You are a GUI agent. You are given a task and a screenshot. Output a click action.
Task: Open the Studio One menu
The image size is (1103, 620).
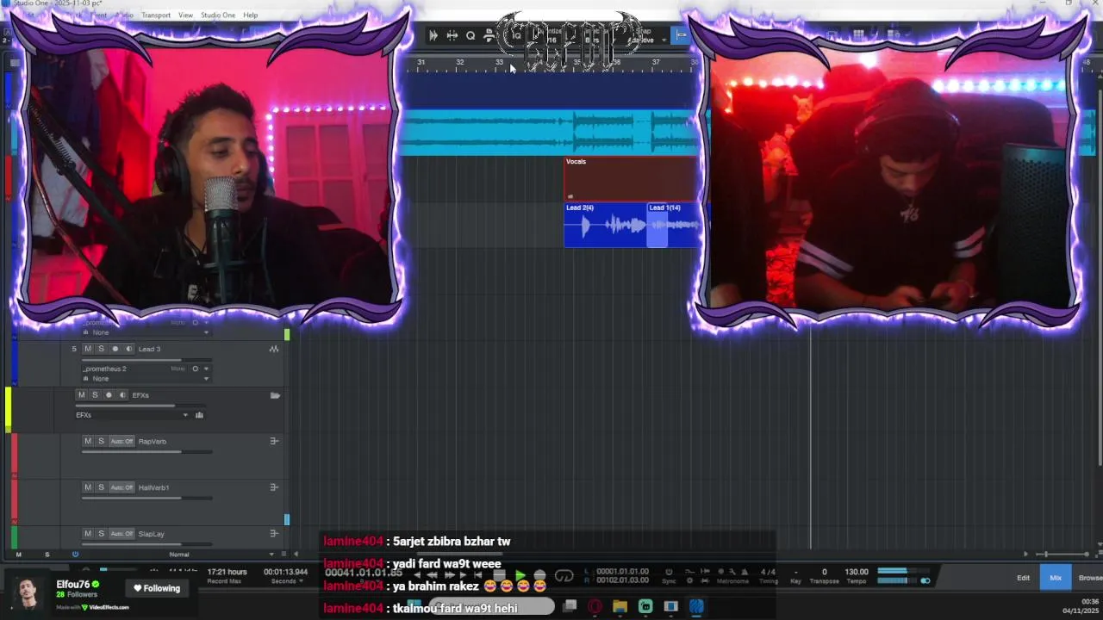[x=218, y=15]
